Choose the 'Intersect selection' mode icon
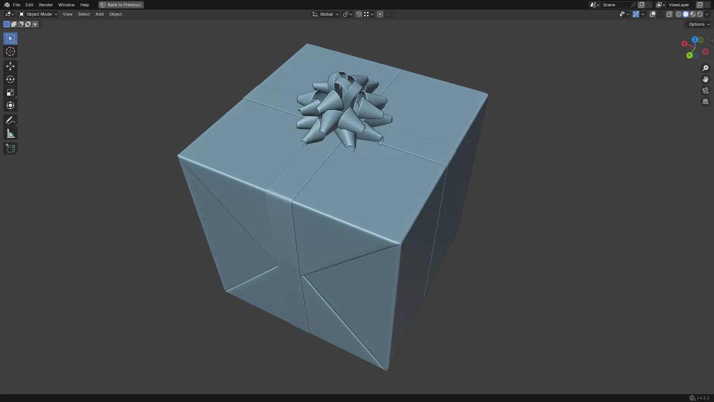The width and height of the screenshot is (714, 402). 35,24
